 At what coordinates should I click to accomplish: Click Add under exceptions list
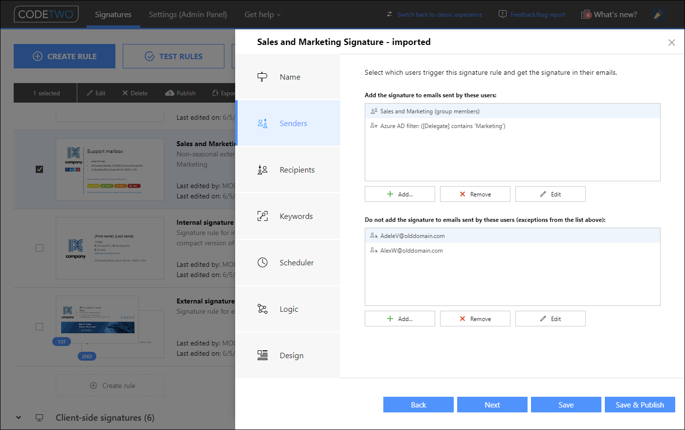[400, 319]
